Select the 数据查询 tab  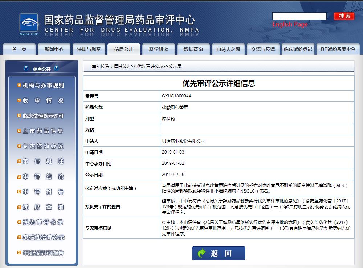tap(193, 50)
